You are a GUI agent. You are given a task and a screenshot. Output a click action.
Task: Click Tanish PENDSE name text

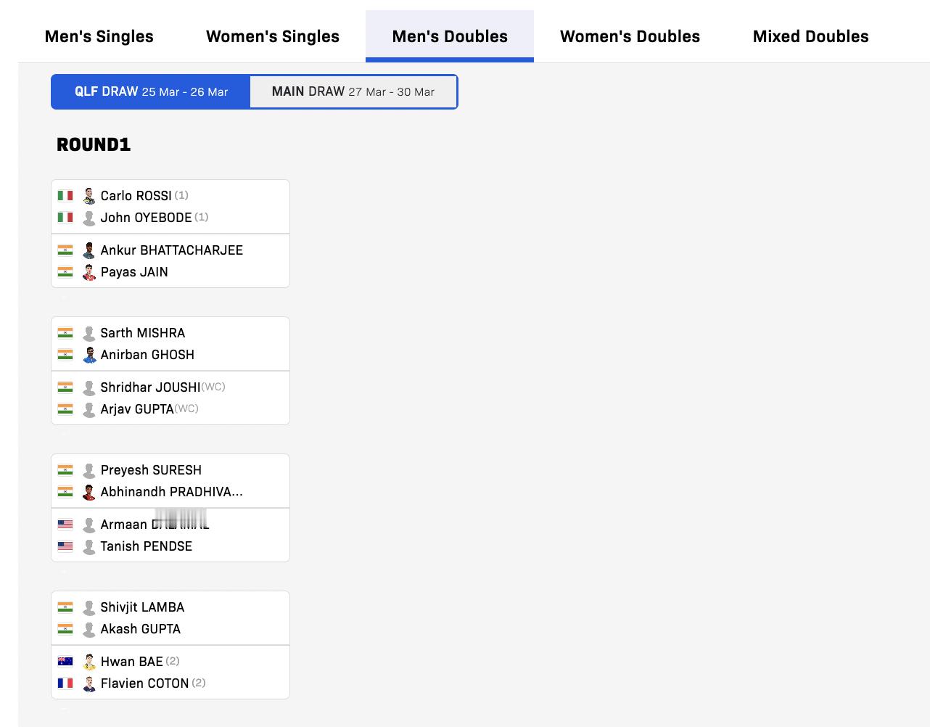[x=146, y=546]
